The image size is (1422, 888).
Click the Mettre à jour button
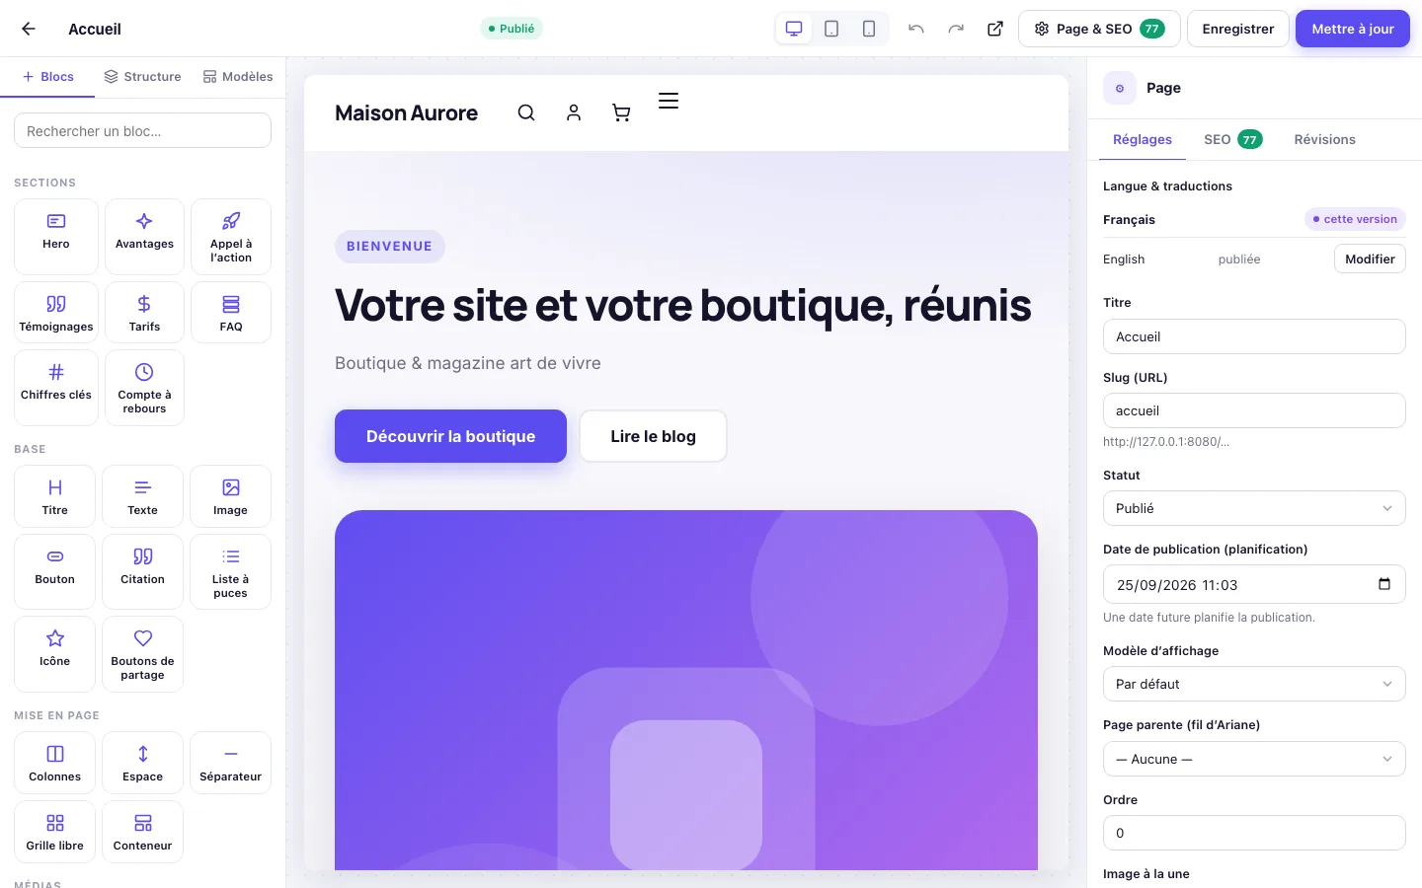point(1353,29)
